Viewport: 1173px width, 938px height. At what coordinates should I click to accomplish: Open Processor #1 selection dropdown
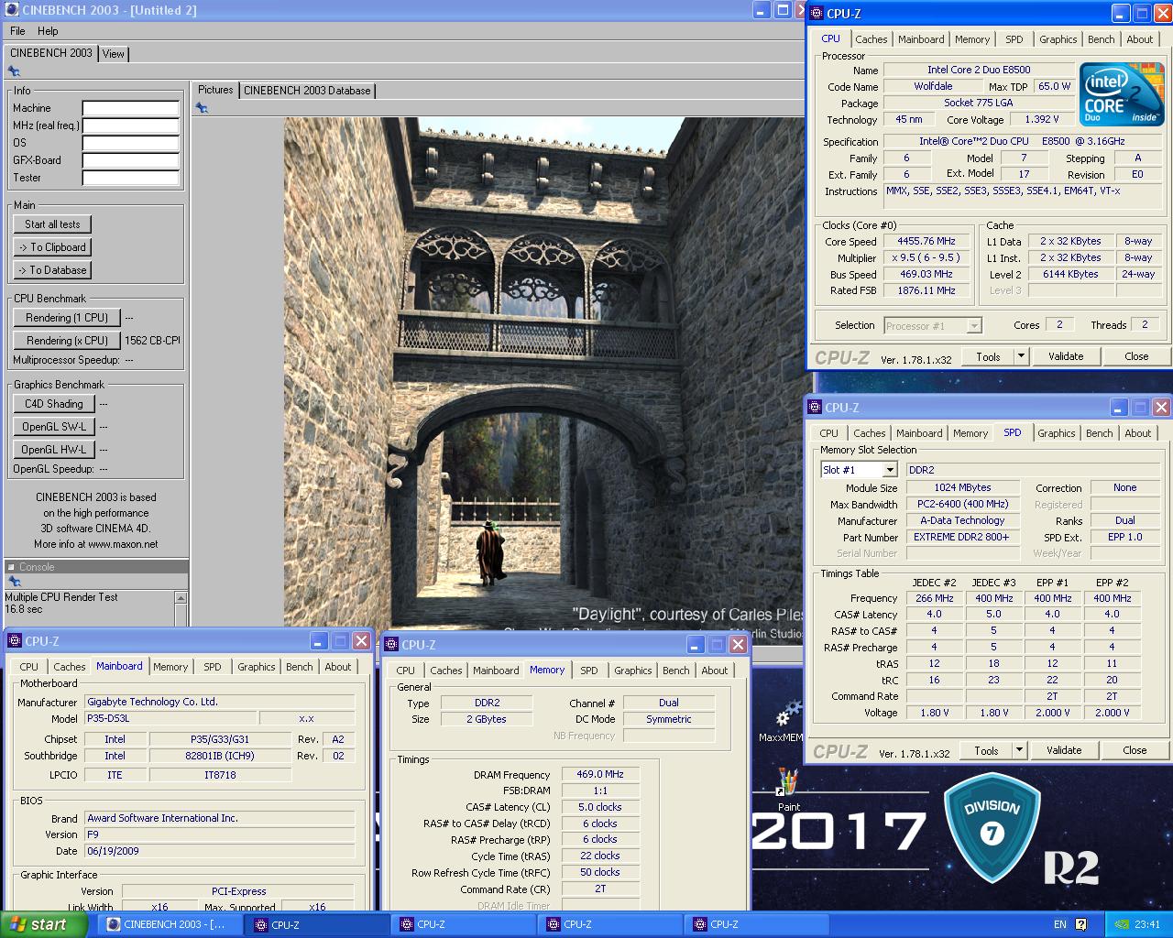pyautogui.click(x=933, y=325)
